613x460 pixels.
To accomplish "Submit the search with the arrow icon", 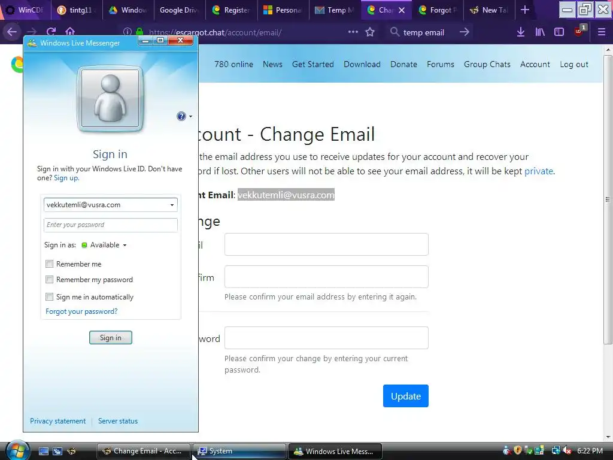I will pos(465,32).
